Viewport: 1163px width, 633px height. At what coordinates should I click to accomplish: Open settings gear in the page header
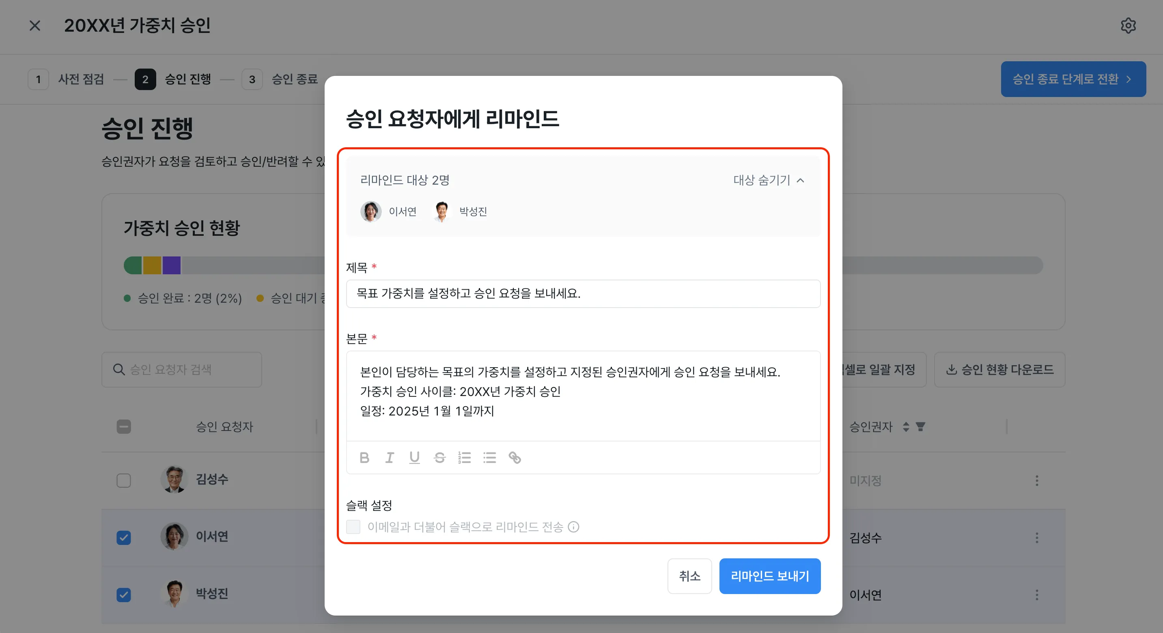click(1128, 26)
